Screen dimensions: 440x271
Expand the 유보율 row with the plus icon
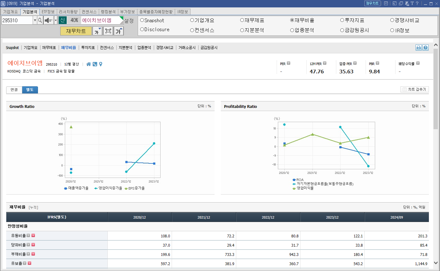(x=30, y=263)
